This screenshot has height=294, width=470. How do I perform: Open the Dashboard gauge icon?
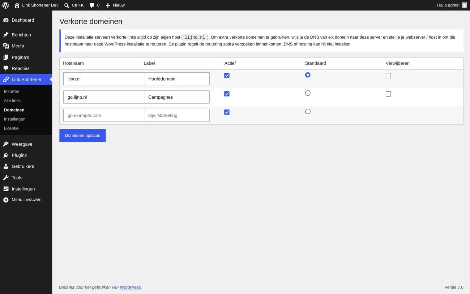(6, 20)
